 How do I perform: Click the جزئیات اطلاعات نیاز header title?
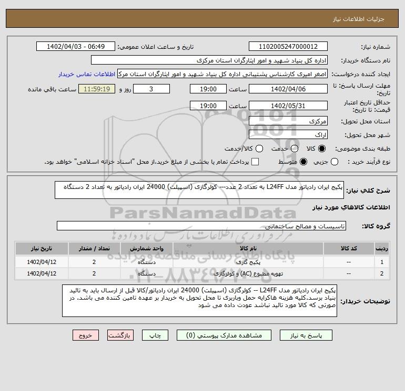(x=359, y=19)
